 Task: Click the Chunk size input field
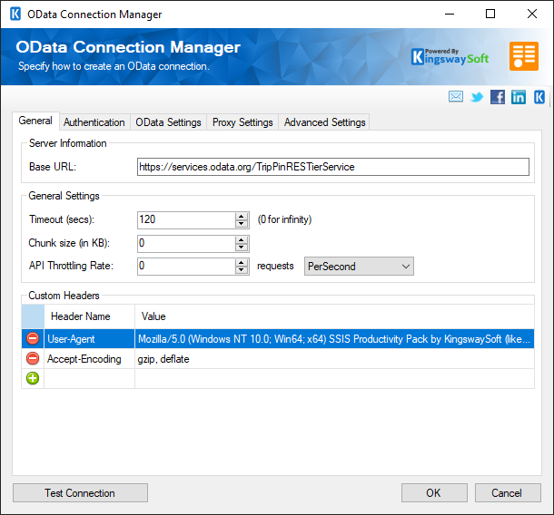(x=186, y=243)
